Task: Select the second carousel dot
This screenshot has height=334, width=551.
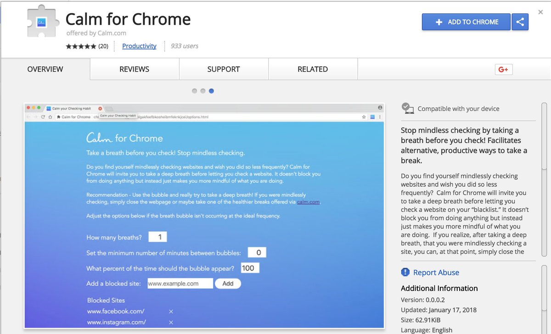Action: click(x=203, y=91)
